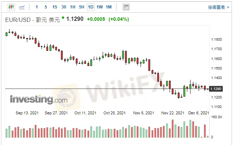The height and width of the screenshot is (145, 233).
Task: Choose the 1D interval
Action: [x=91, y=7]
